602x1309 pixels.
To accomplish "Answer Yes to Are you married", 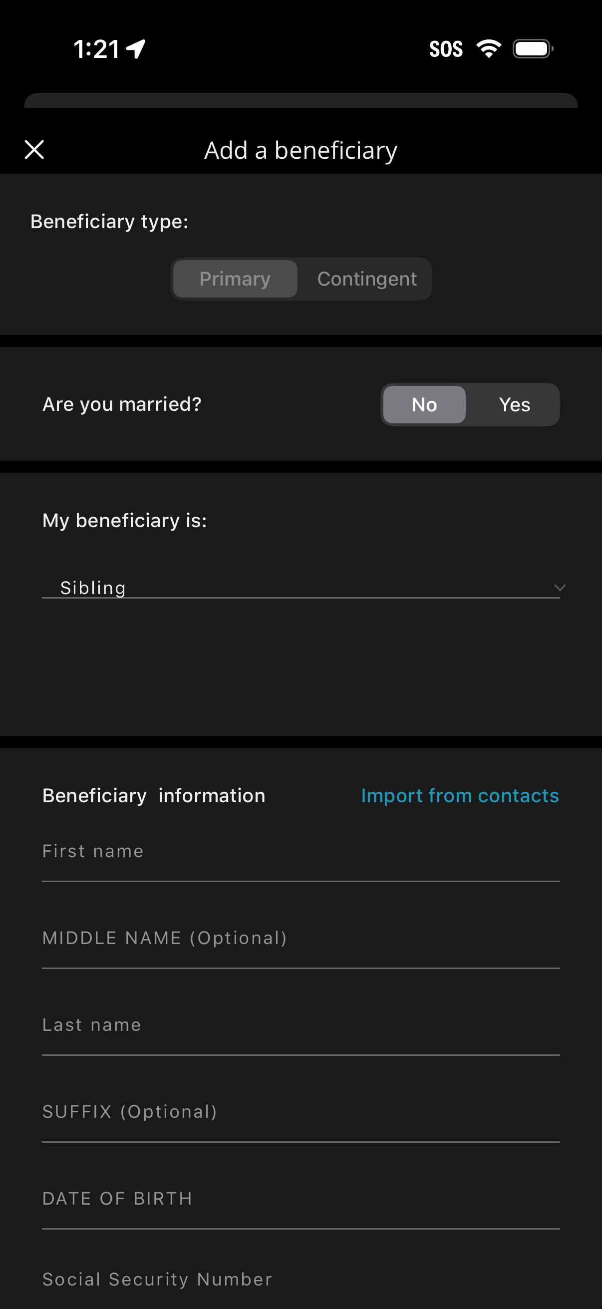I will pos(515,404).
